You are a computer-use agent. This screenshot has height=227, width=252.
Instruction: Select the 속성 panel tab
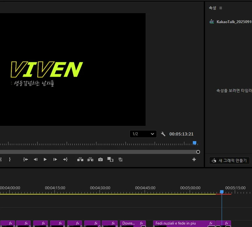click(213, 8)
